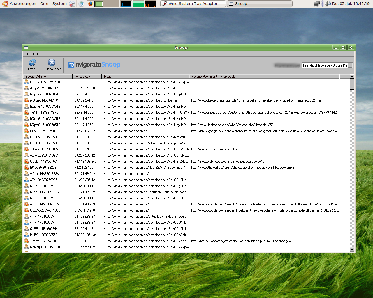
Task: Open the site selector dropdown Kram-hochladen.de
Action: 327,65
